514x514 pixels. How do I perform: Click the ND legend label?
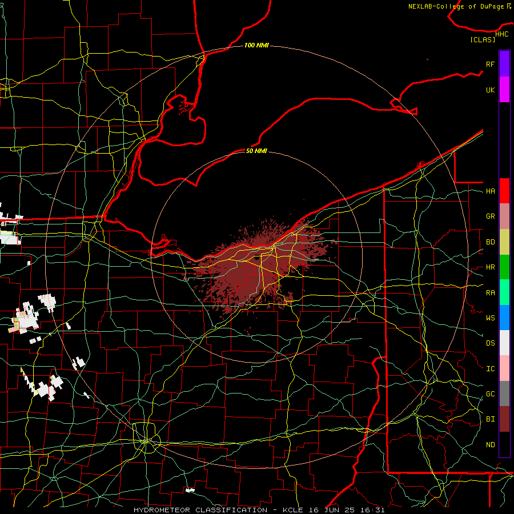click(490, 445)
